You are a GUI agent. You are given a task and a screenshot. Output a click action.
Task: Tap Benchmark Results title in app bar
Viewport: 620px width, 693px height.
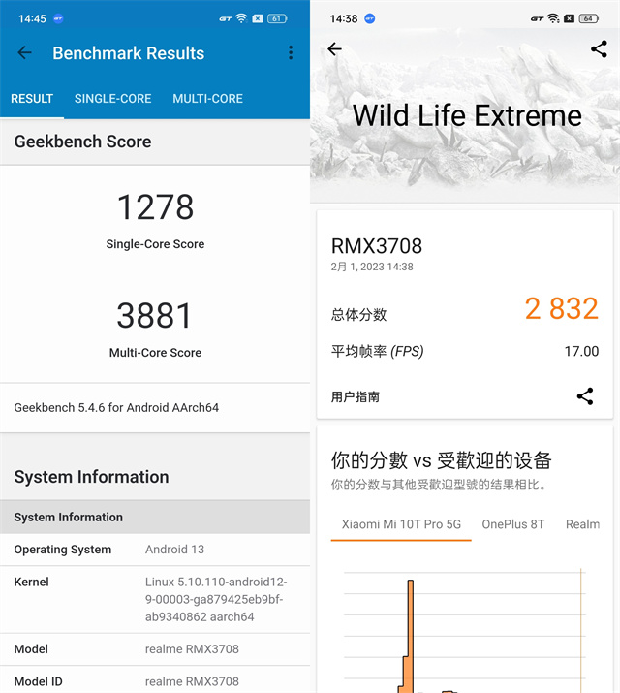pos(129,53)
